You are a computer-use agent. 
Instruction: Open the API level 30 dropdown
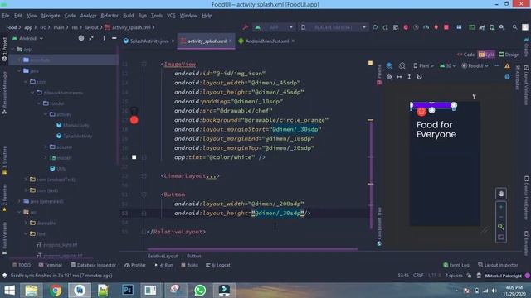pyautogui.click(x=448, y=65)
